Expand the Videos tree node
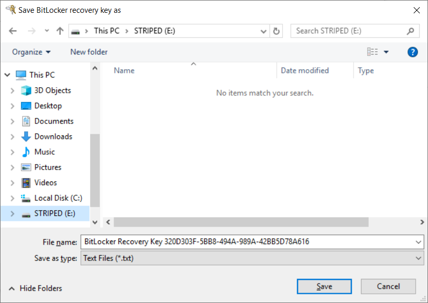 (x=12, y=183)
